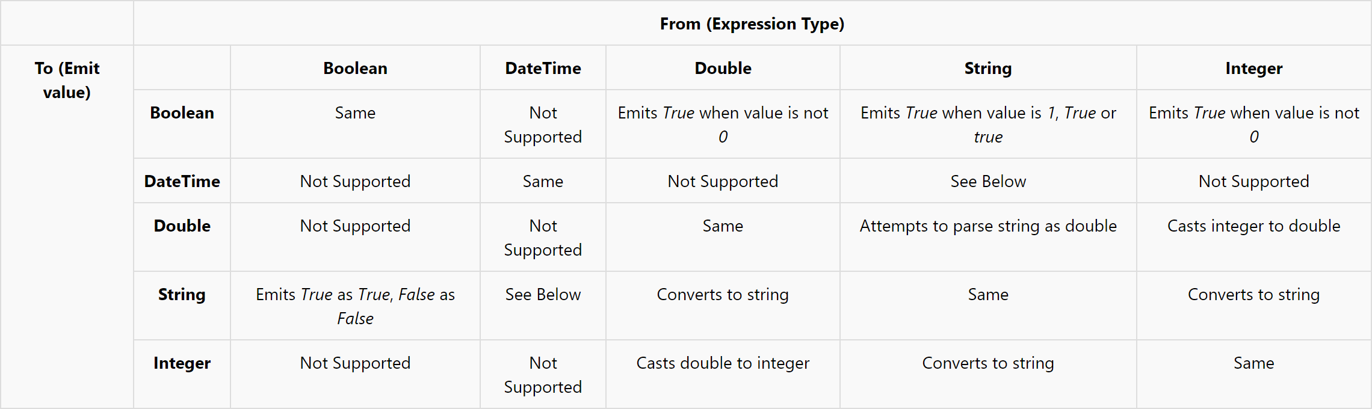Select the Boolean column header
The width and height of the screenshot is (1372, 409).
pos(355,69)
